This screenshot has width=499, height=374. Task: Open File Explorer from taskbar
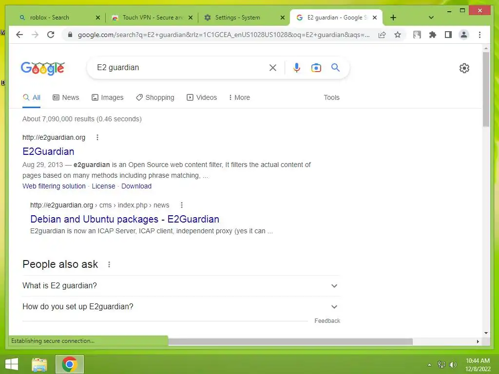39,364
